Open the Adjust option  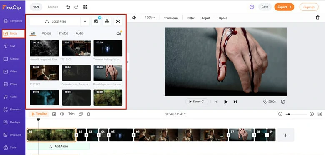206,18
